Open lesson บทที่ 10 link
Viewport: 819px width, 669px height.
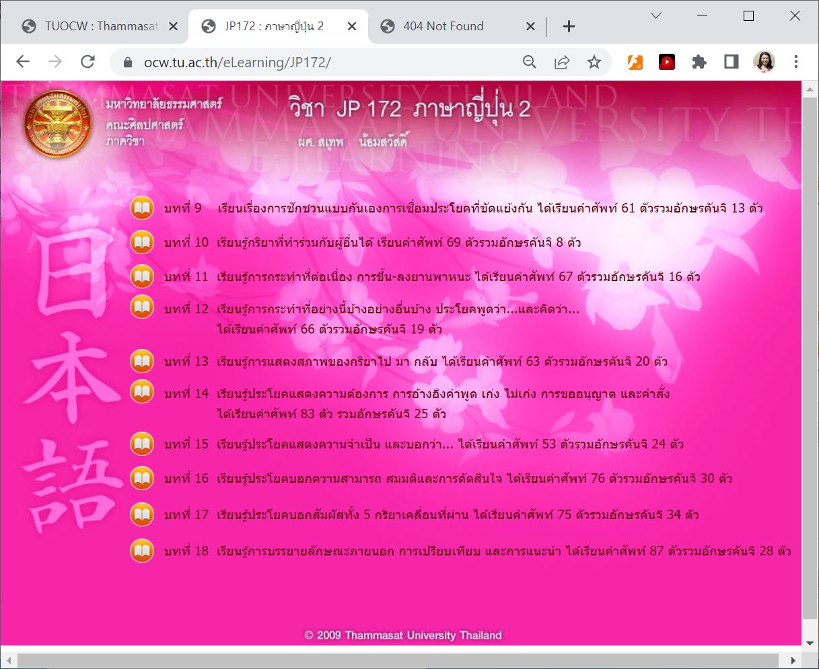[x=397, y=242]
